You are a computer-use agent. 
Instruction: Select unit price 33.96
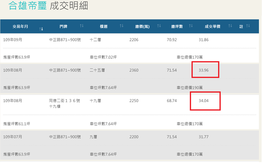(x=203, y=70)
